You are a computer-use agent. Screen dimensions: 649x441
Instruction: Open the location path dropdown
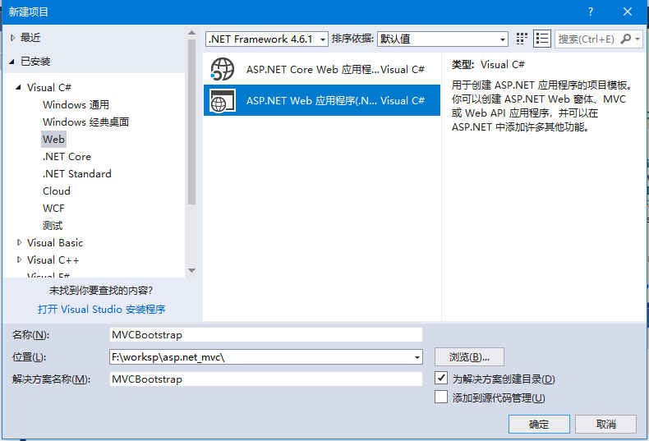click(x=417, y=357)
